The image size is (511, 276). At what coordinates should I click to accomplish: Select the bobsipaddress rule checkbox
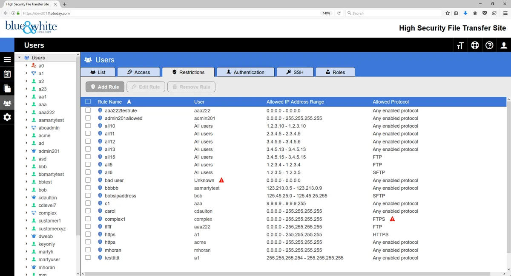tap(88, 196)
